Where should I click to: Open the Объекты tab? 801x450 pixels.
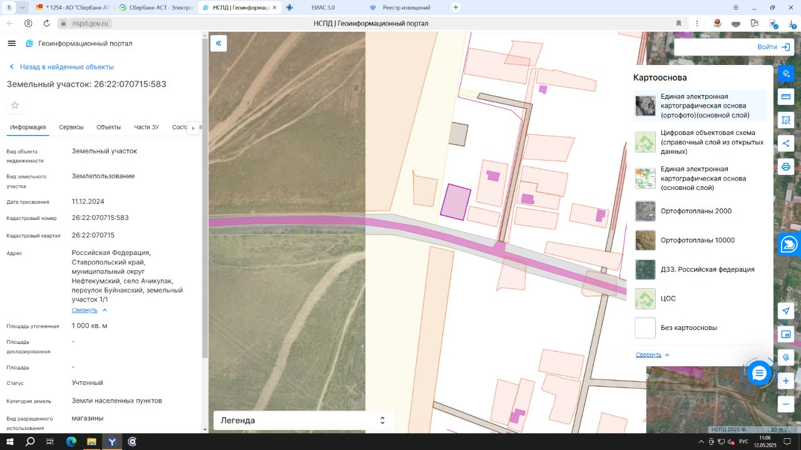(x=109, y=127)
